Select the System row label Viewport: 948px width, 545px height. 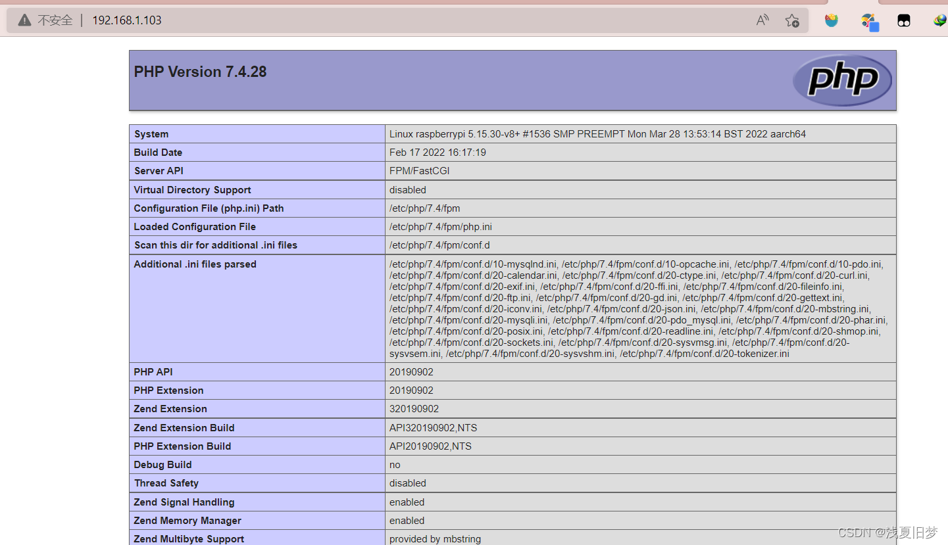(151, 134)
